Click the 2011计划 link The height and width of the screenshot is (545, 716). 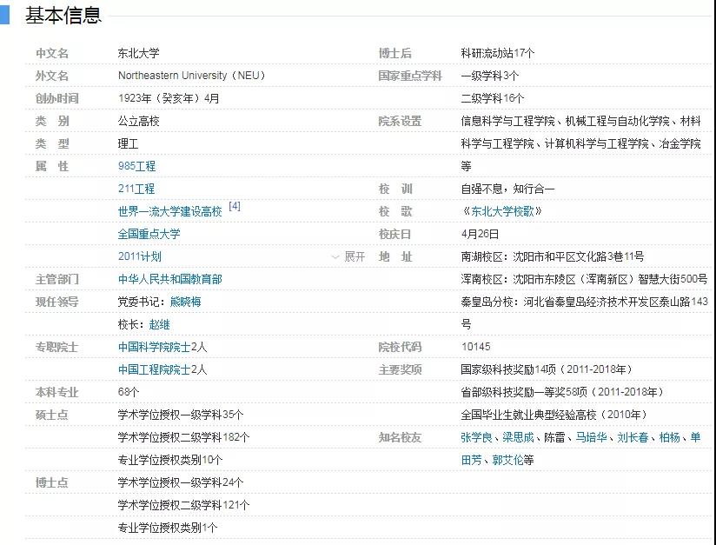coord(140,257)
